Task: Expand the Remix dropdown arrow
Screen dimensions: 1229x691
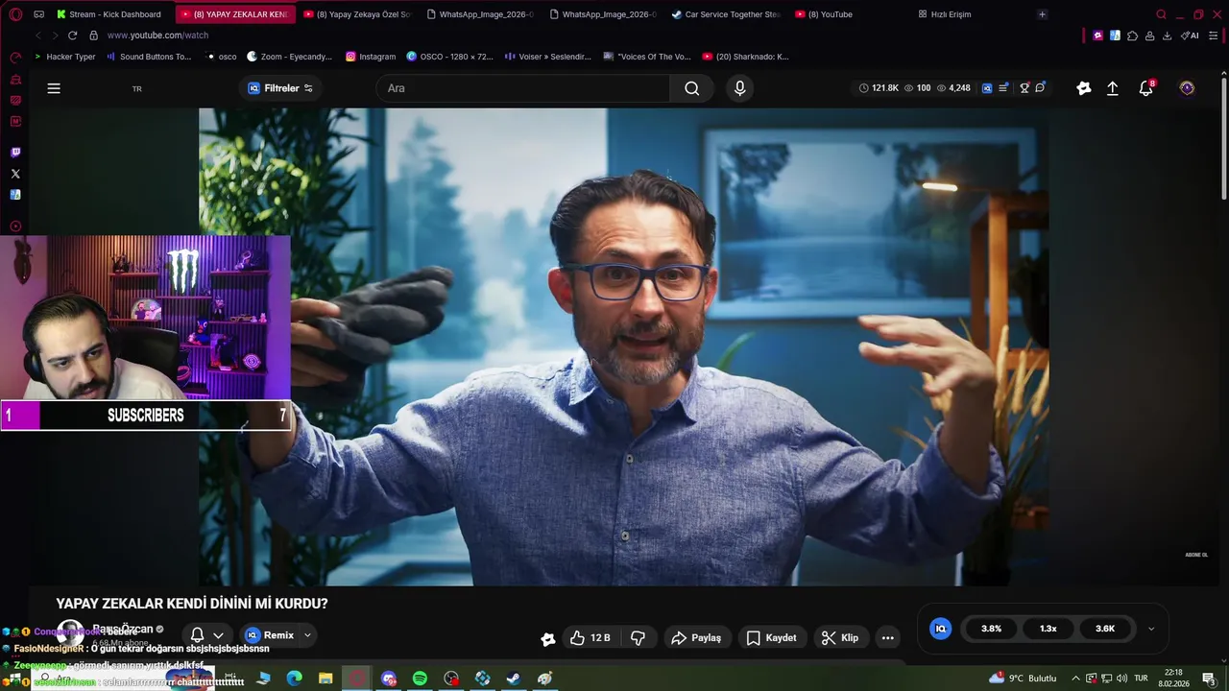Action: click(307, 635)
